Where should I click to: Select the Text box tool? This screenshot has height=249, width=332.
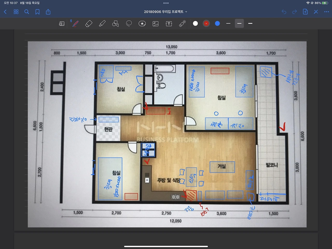[x=169, y=24]
